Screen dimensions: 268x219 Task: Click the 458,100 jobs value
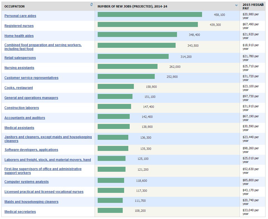pyautogui.click(x=219, y=15)
